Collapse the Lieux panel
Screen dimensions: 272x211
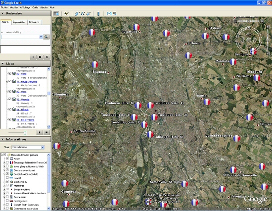[2, 63]
